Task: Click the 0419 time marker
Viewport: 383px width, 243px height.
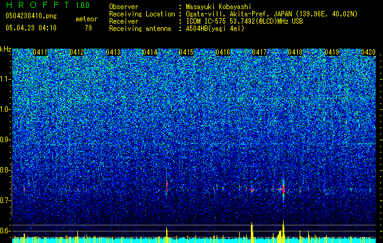Action: coord(332,52)
